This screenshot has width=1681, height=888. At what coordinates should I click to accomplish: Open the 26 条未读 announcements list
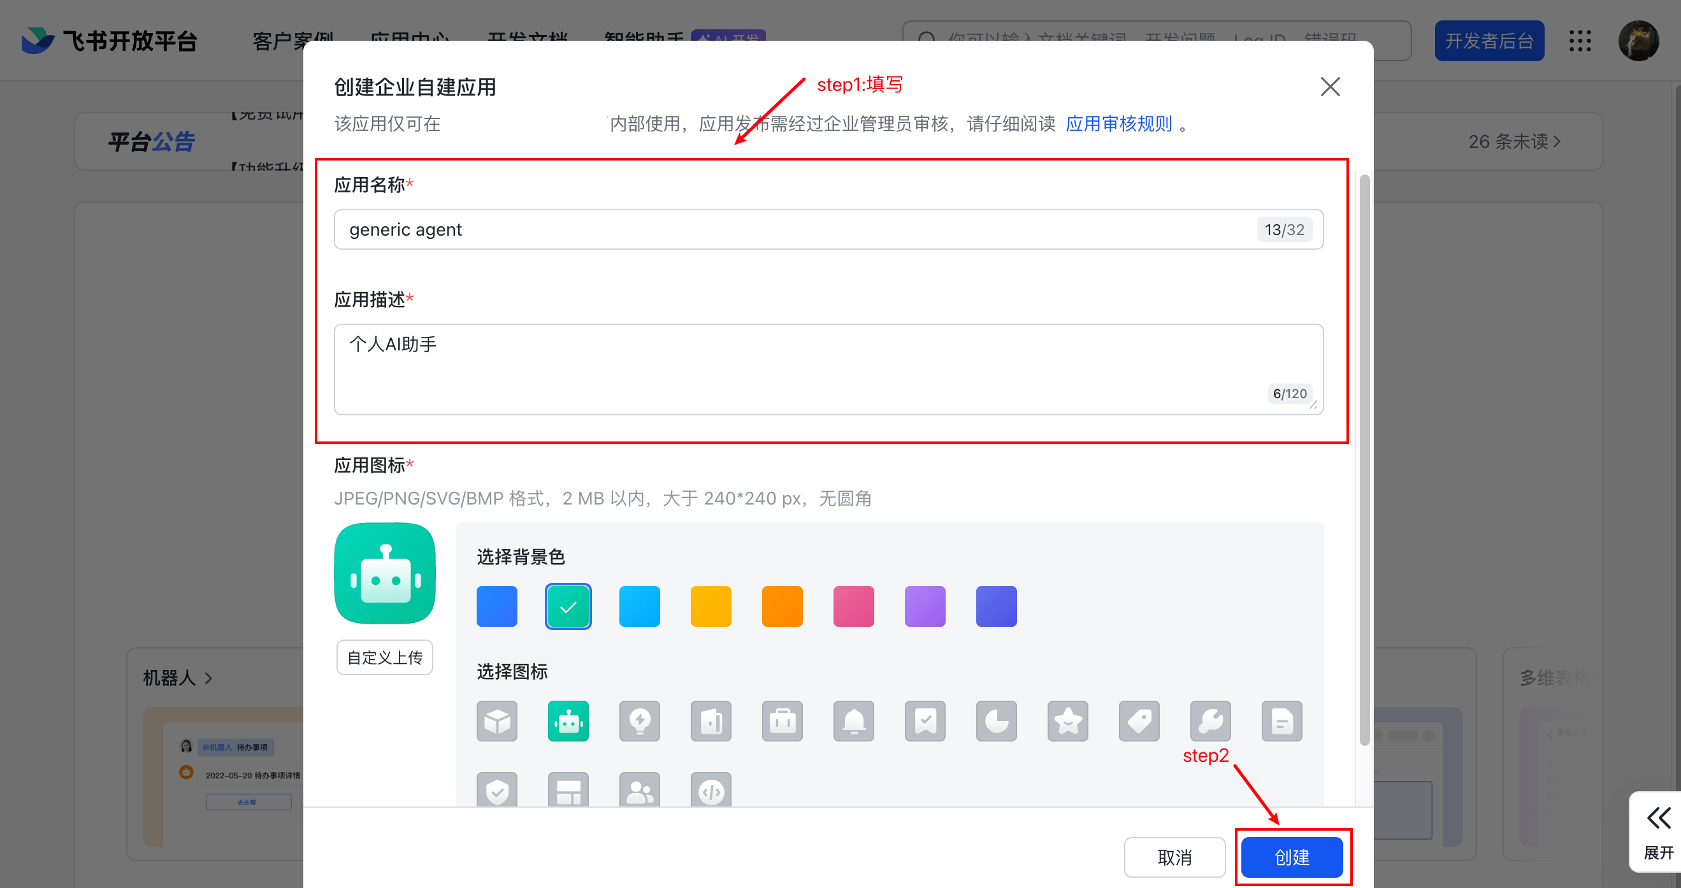1514,141
